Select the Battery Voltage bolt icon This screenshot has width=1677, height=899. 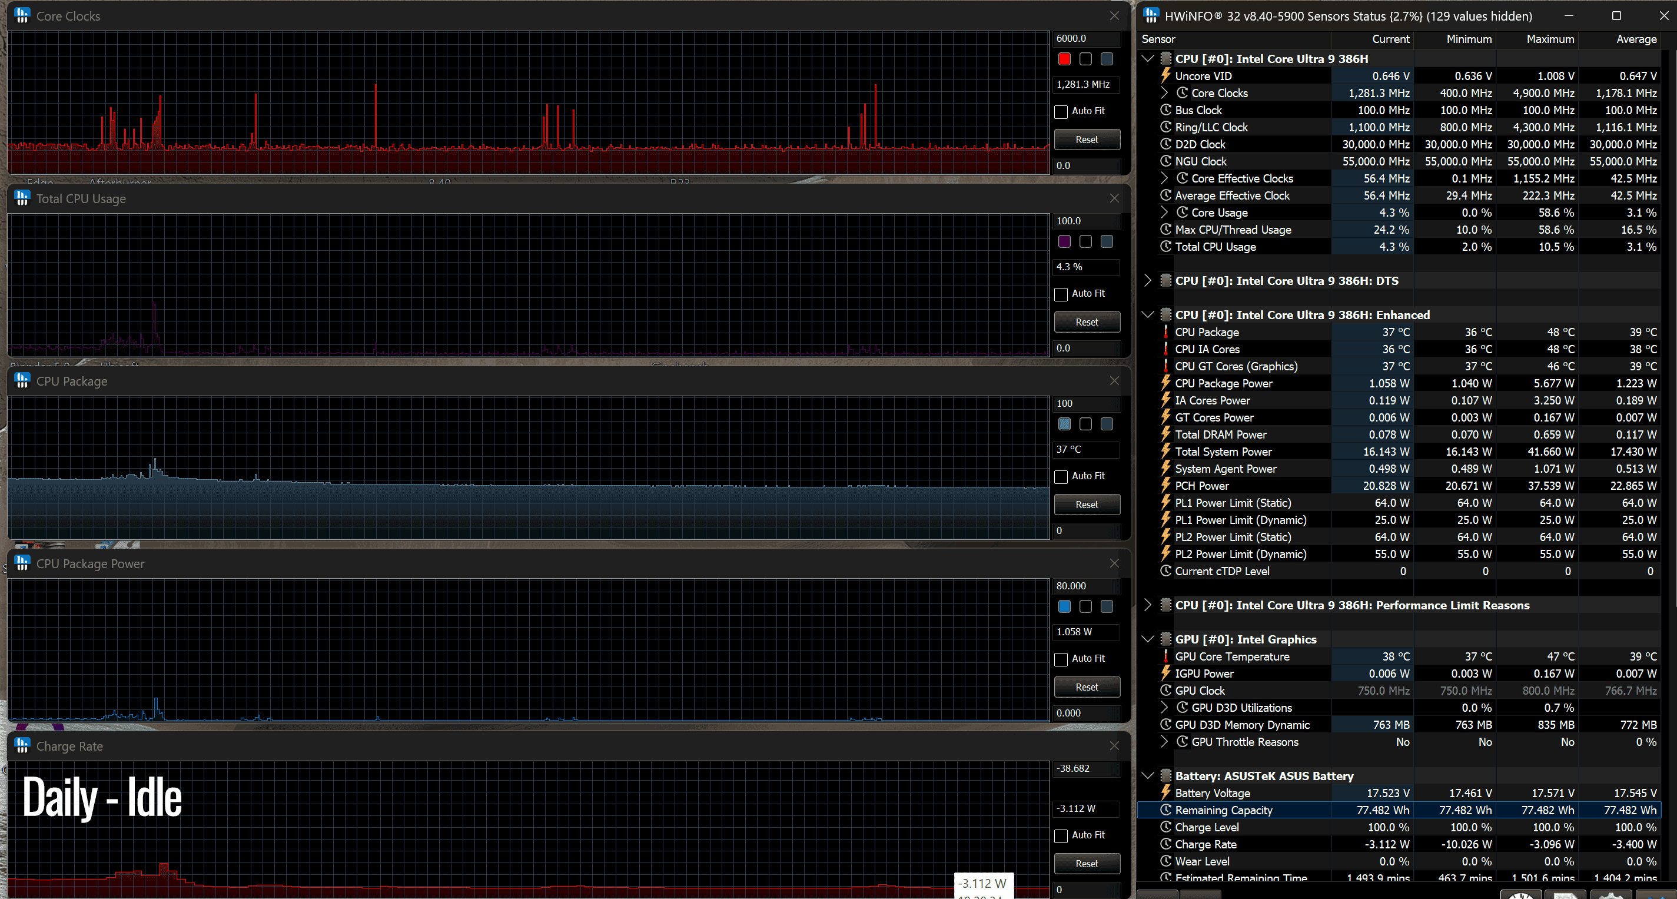(1166, 793)
